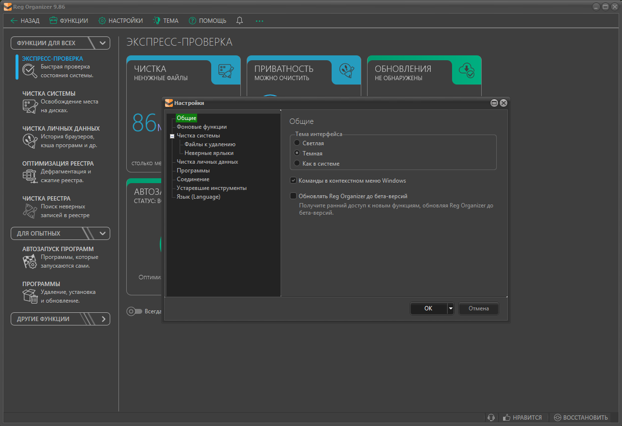622x426 pixels.
Task: Click the Programs box icon
Action: [x=30, y=296]
